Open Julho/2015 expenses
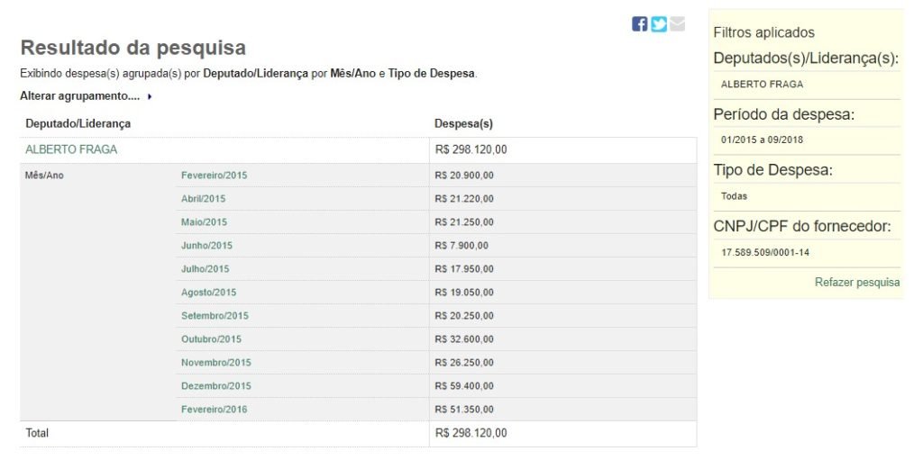923x469 pixels. 205,269
